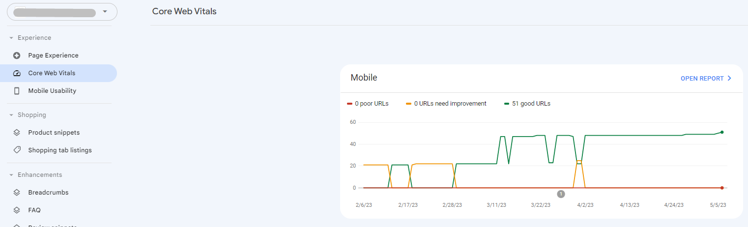
Task: Collapse the Experience section
Action: (11, 38)
